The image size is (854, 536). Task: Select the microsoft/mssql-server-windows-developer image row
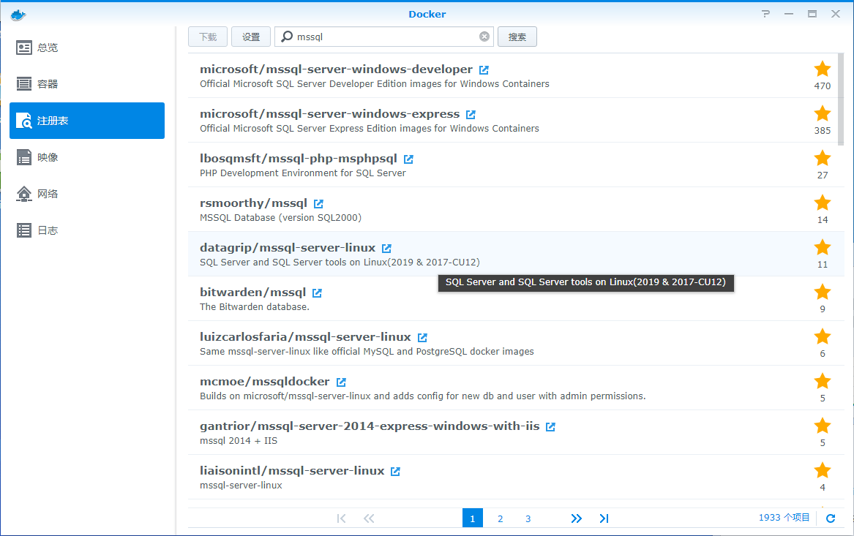pos(516,75)
